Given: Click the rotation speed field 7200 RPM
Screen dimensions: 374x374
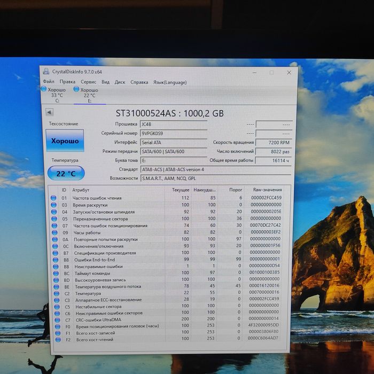Looking at the screenshot, I should click(274, 143).
